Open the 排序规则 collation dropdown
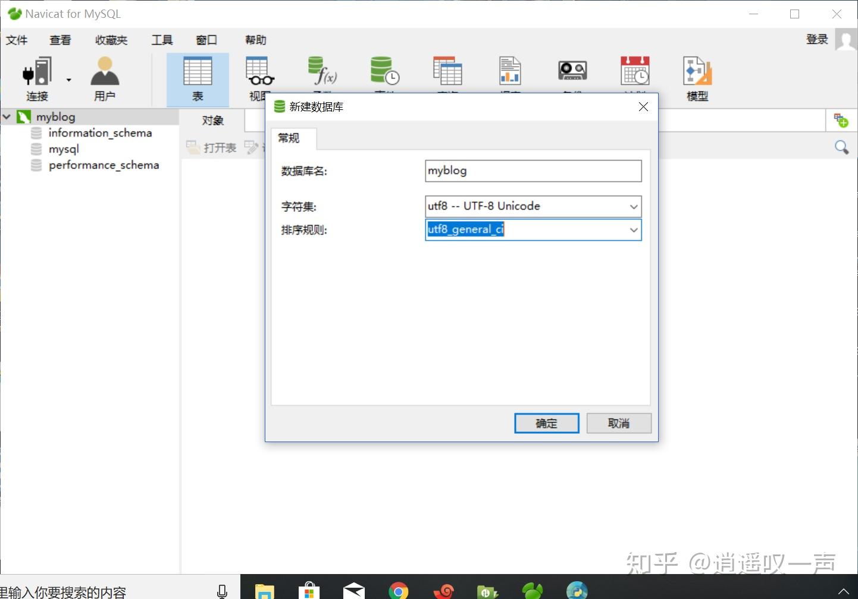Image resolution: width=858 pixels, height=599 pixels. click(632, 230)
